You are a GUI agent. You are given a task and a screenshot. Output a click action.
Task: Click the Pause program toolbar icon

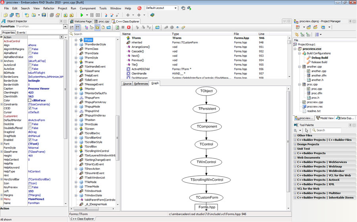coord(92,15)
